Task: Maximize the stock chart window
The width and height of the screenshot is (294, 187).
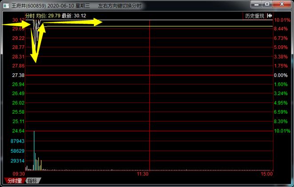Action: pyautogui.click(x=267, y=4)
